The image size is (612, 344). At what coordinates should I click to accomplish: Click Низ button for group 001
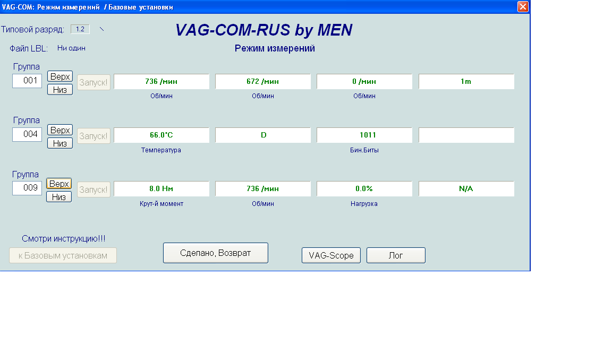point(60,90)
